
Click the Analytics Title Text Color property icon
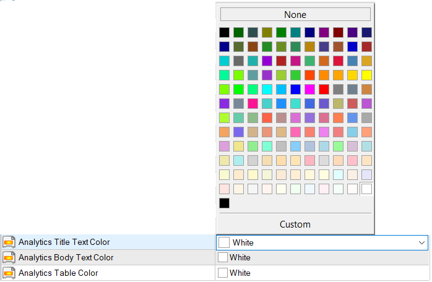tap(9, 242)
